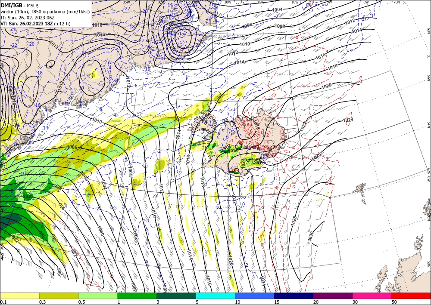Click the '998' isobar label

(x=58, y=187)
